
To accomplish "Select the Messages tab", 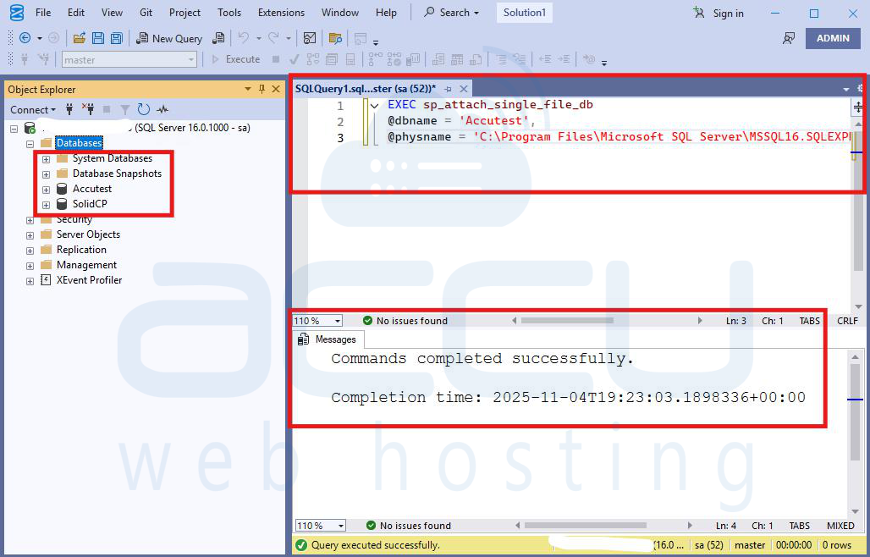I will [x=329, y=339].
